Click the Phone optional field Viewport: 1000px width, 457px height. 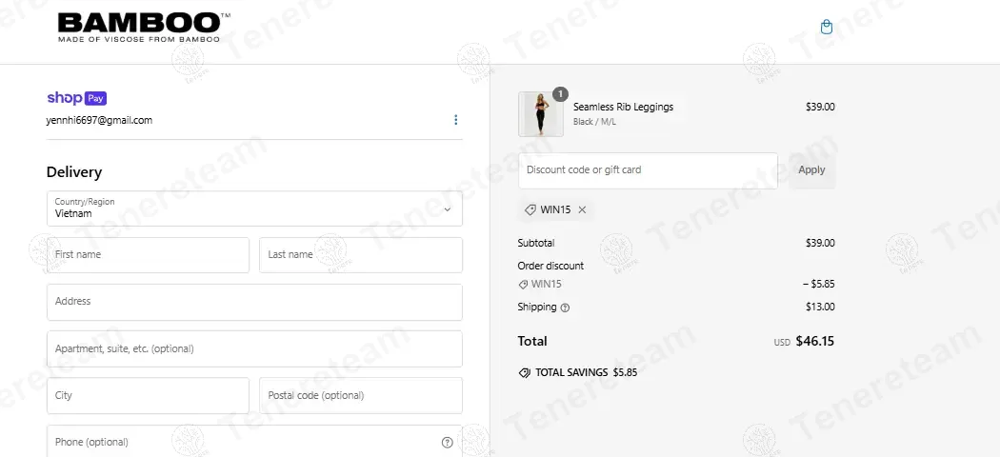pos(254,441)
